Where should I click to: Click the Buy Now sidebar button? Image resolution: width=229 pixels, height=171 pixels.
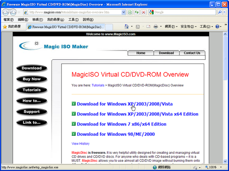(x=32, y=79)
